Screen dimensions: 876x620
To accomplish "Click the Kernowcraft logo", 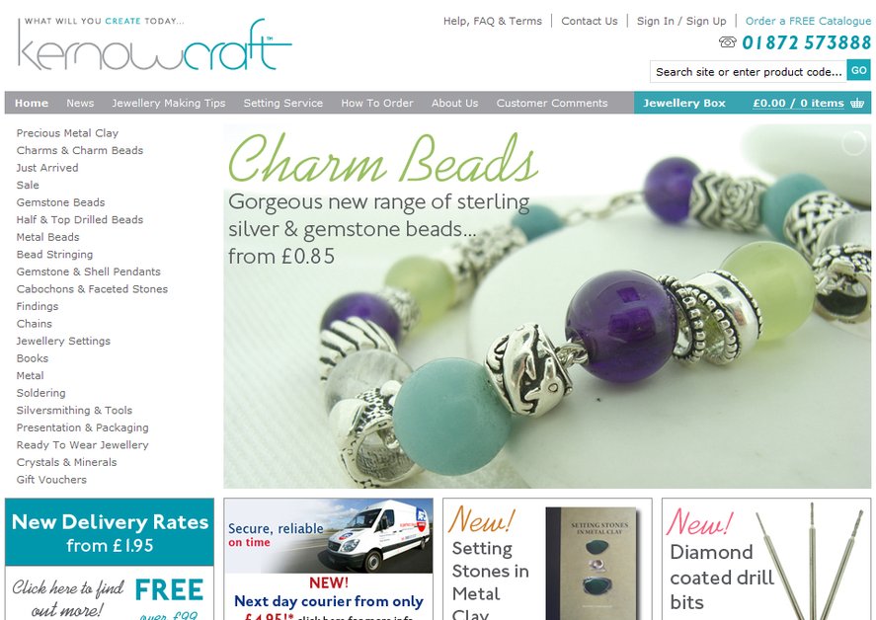I will (154, 45).
